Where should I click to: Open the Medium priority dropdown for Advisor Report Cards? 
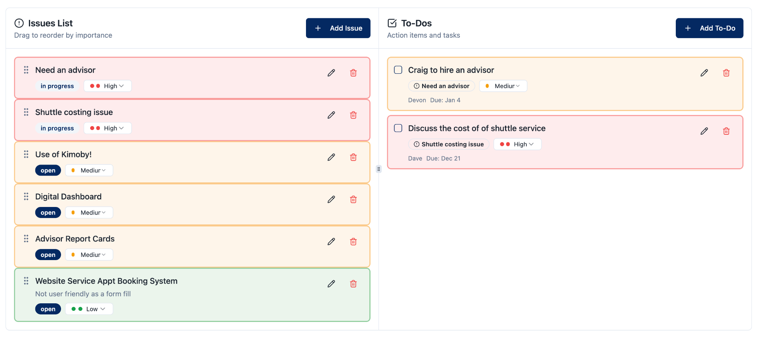click(x=89, y=255)
